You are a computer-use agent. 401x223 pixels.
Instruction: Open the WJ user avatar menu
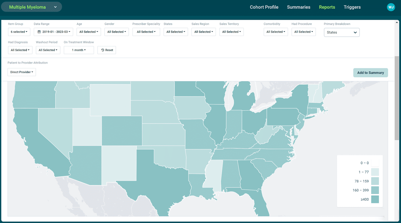tap(391, 7)
